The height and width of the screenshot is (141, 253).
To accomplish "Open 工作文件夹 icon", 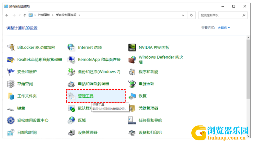I will click(x=11, y=96).
